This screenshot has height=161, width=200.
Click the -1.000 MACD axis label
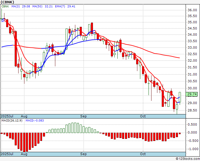192,149
